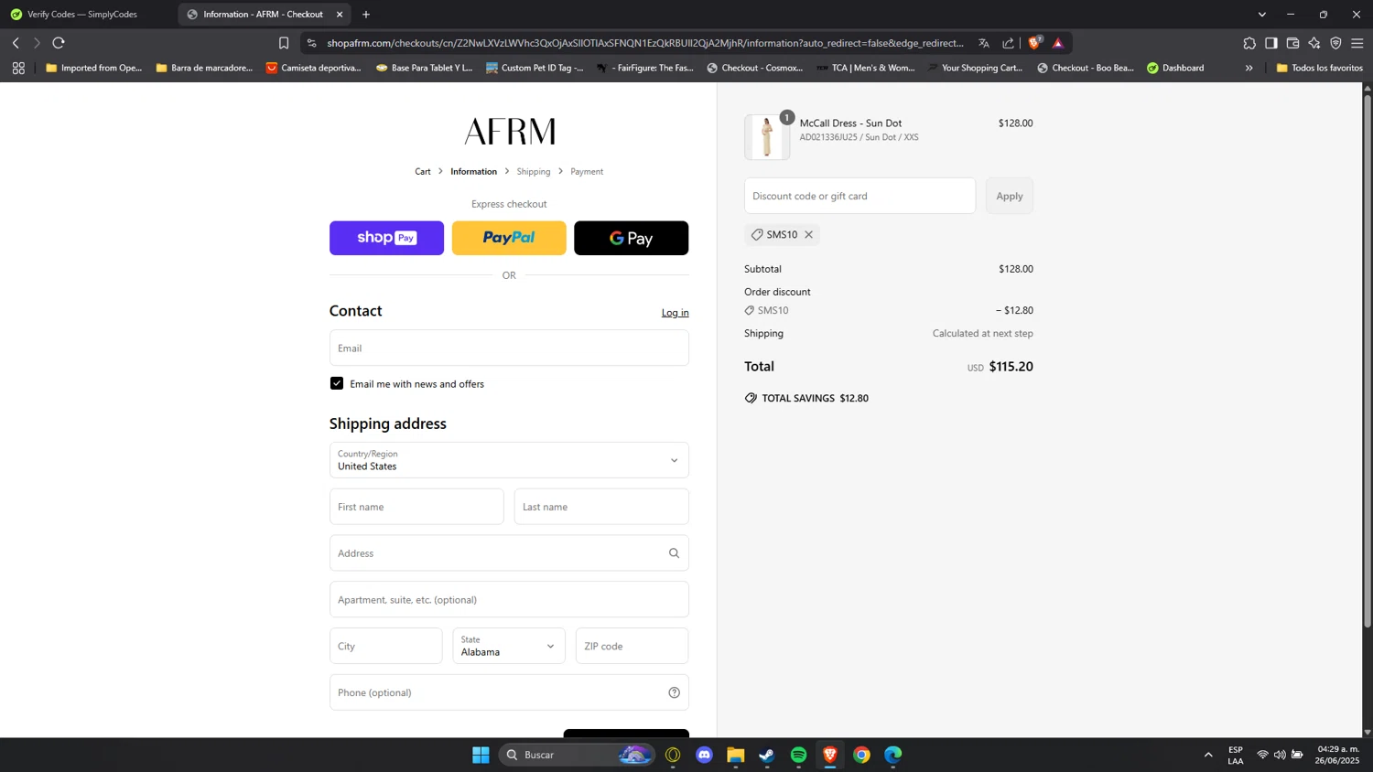
Task: Open Google Chrome from the taskbar
Action: [x=861, y=755]
